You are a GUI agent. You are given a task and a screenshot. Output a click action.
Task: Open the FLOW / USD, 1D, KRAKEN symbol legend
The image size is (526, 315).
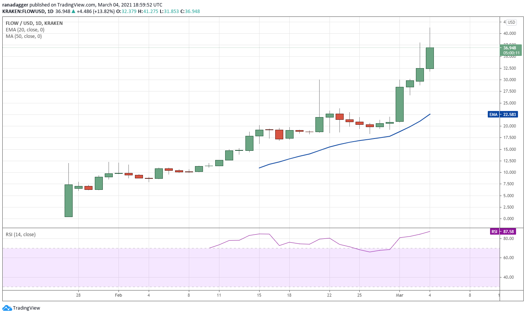(34, 23)
